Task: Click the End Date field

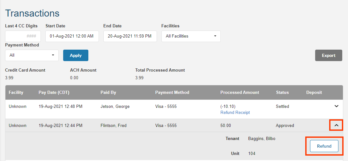Action: tap(130, 36)
